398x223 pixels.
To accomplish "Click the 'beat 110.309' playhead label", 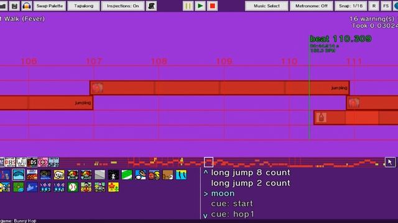I will point(341,38).
